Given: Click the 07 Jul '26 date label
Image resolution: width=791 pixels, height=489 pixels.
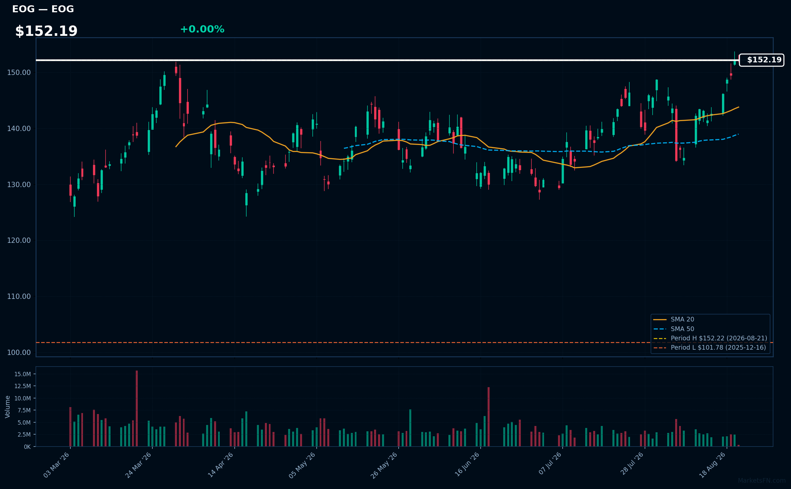Looking at the screenshot, I should (x=550, y=464).
